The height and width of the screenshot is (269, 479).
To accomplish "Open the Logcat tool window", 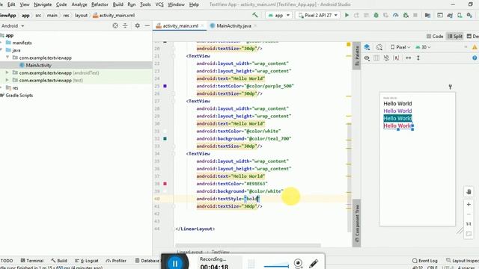I will 87,261.
